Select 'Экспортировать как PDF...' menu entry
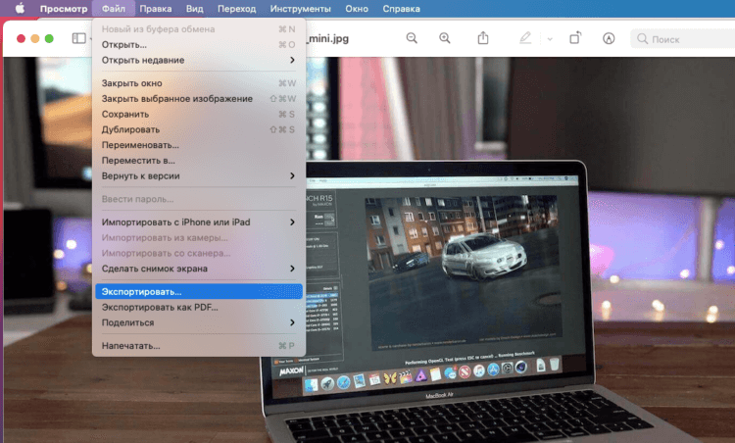 (x=198, y=307)
